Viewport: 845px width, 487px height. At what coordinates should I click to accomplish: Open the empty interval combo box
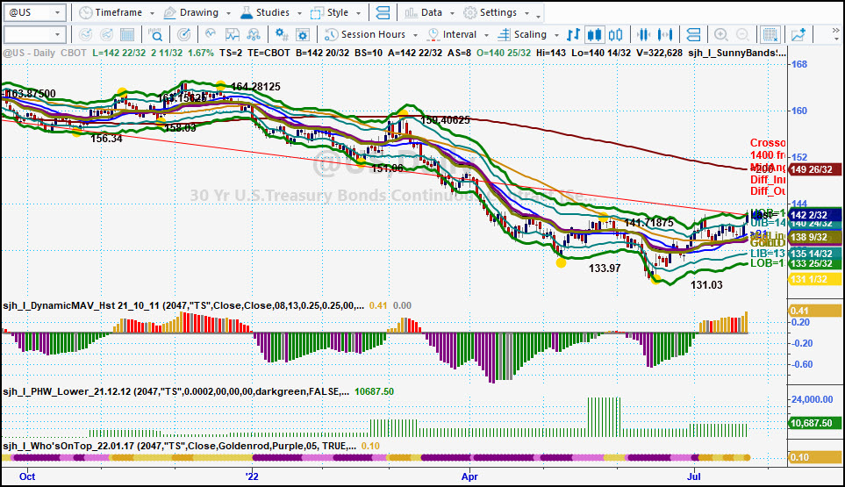34,34
